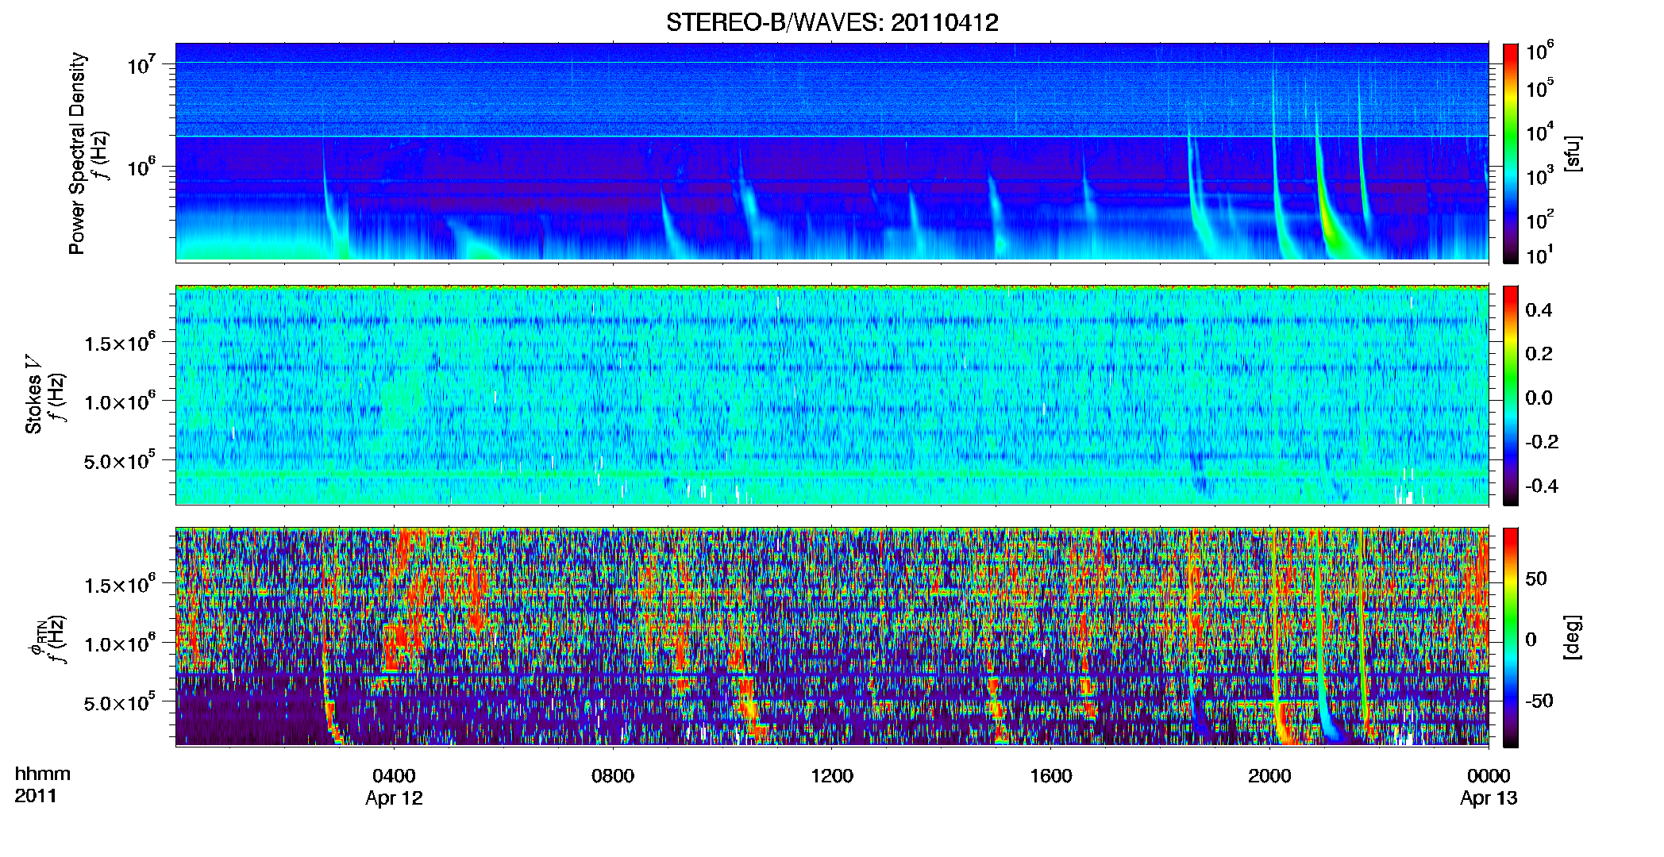1664x857 pixels.
Task: Click the Stokes V colorbar
Action: [x=1511, y=395]
